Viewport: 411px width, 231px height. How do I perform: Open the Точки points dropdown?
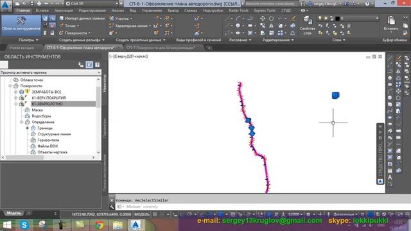coord(69,26)
